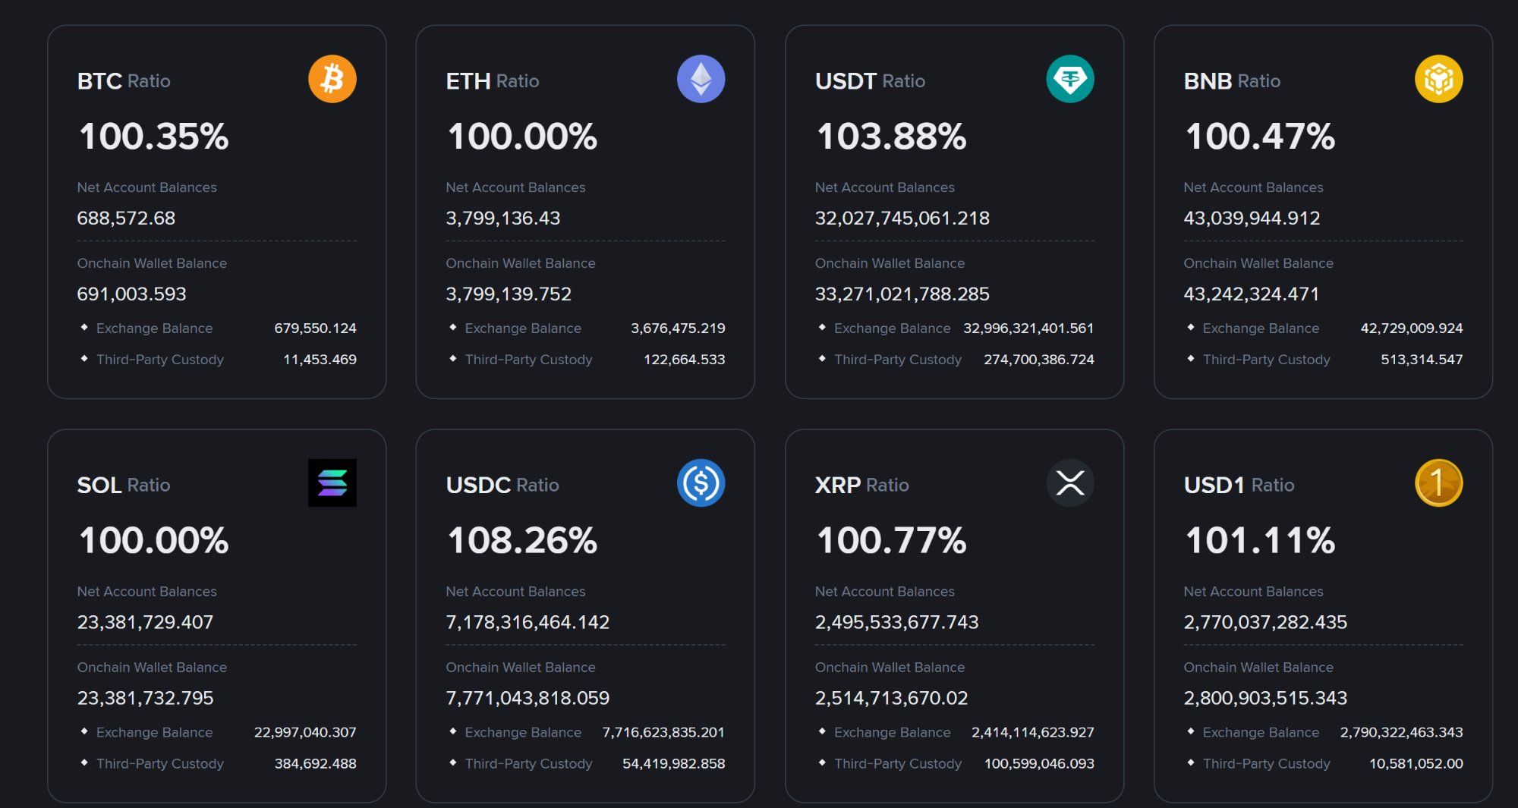Screen dimensions: 1518x808
Task: Click SOL exchange balance 22,997,040.307
Action: 305,733
